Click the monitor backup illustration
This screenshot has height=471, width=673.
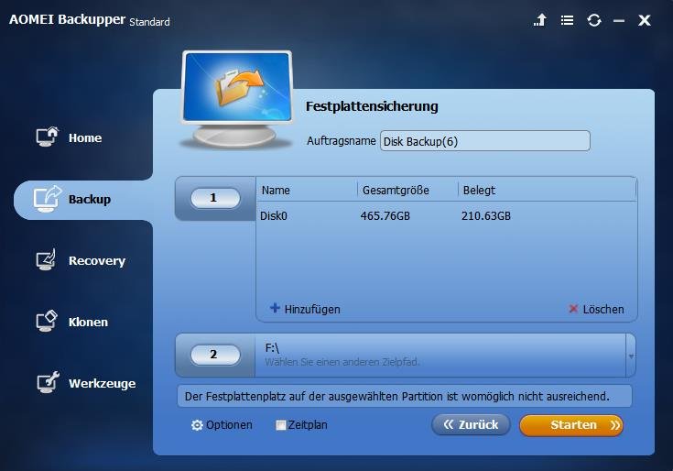pyautogui.click(x=237, y=100)
